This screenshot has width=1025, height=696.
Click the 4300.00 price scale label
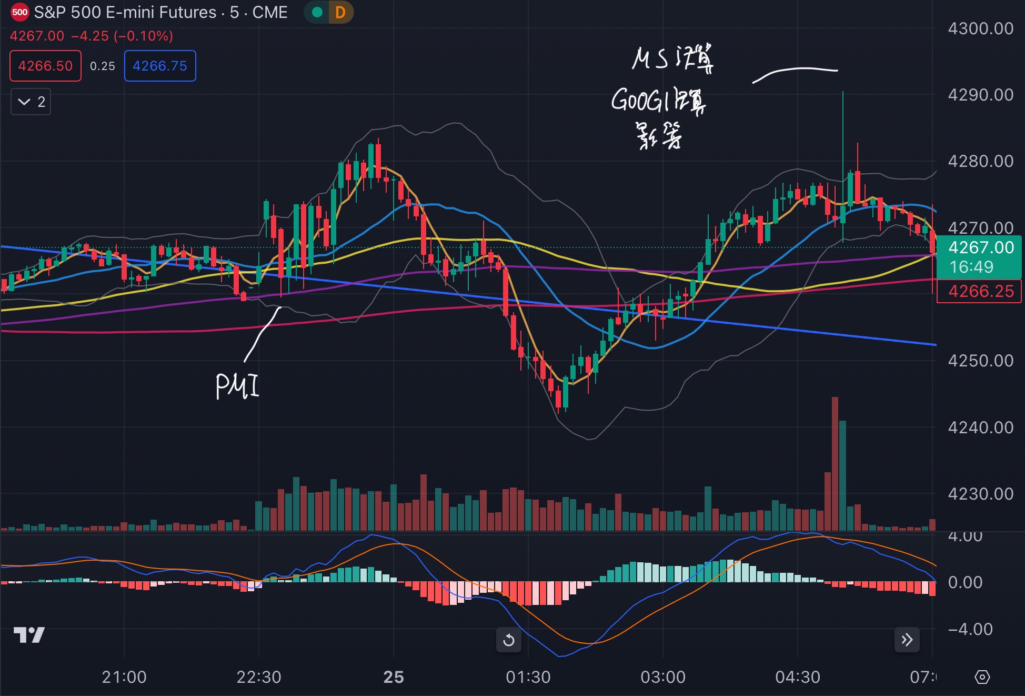980,28
